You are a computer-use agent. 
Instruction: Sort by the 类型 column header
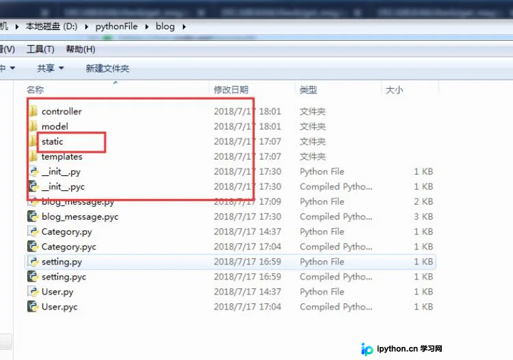308,89
